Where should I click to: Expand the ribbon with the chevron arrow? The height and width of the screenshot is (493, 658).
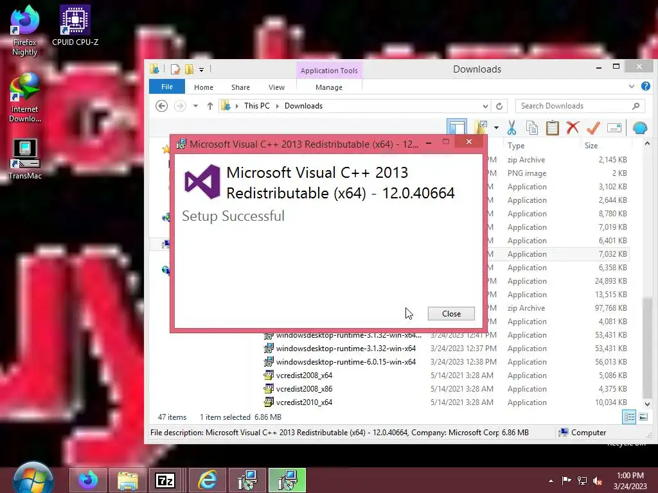[632, 87]
